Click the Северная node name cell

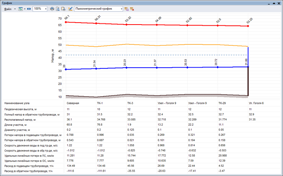click(73, 104)
